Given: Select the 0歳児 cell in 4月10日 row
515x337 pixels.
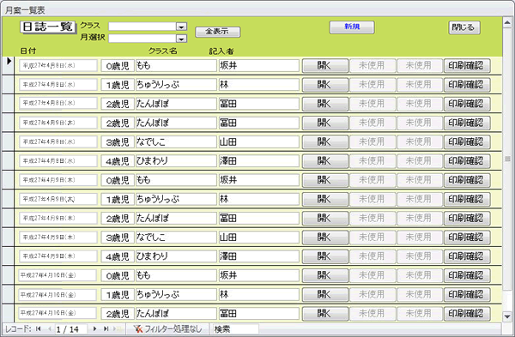Looking at the screenshot, I should tap(118, 275).
